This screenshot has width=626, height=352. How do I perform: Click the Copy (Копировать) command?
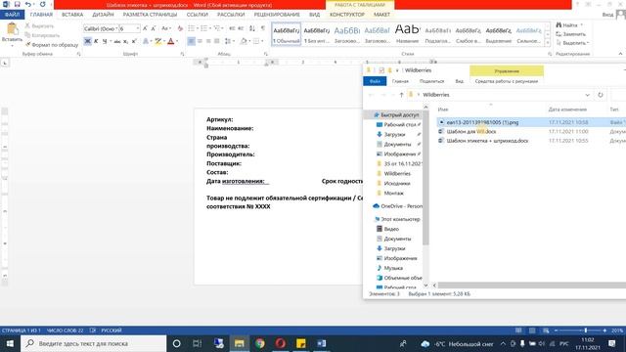(x=42, y=35)
